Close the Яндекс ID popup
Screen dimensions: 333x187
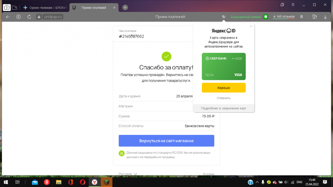click(x=251, y=26)
